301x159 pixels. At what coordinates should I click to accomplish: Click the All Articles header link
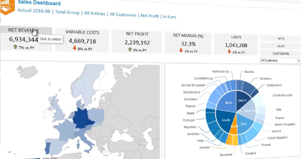[x=95, y=14]
